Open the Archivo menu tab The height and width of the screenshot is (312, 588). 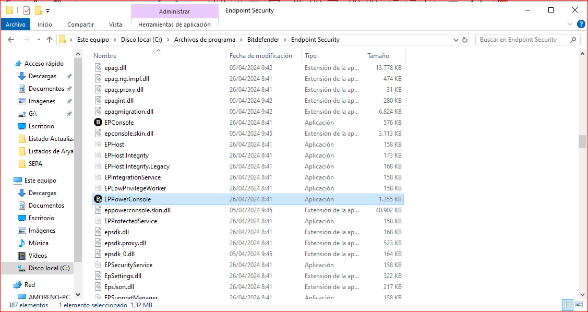[16, 25]
